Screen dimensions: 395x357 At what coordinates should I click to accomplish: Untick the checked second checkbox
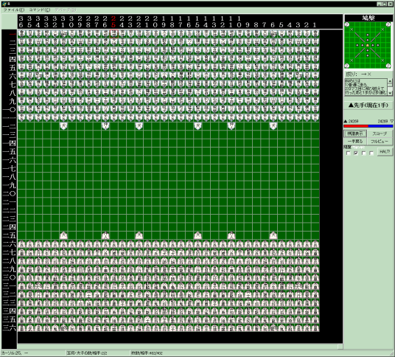click(x=356, y=153)
